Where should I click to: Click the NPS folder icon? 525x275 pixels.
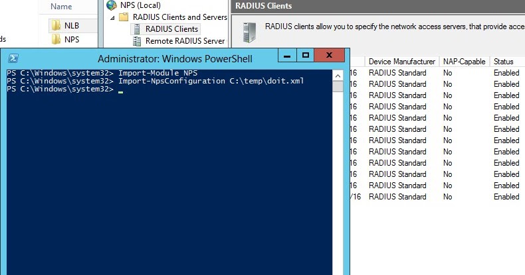point(56,39)
